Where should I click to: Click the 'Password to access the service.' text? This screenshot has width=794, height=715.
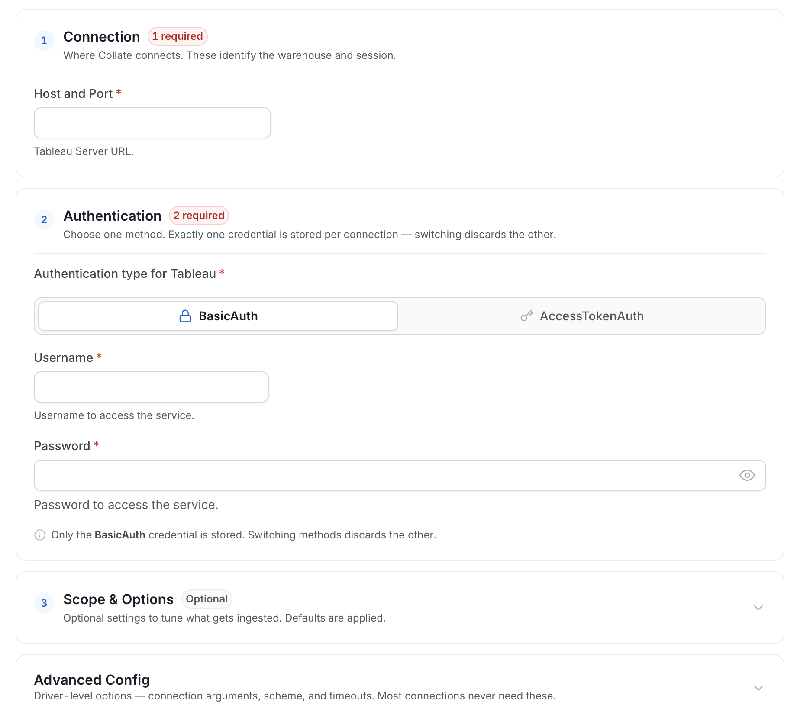coord(126,505)
